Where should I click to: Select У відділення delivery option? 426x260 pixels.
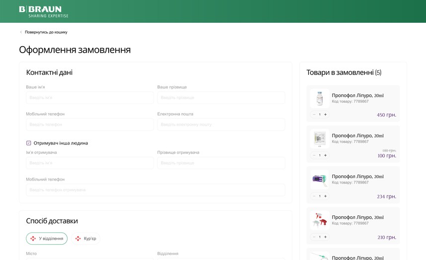click(47, 239)
